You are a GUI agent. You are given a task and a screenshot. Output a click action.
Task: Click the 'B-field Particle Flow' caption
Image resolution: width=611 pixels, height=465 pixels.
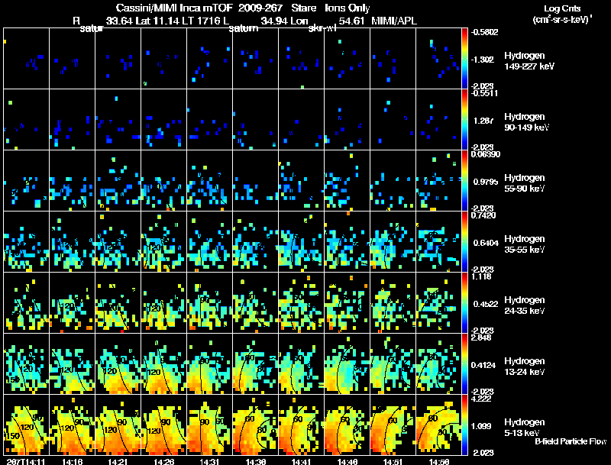point(571,441)
